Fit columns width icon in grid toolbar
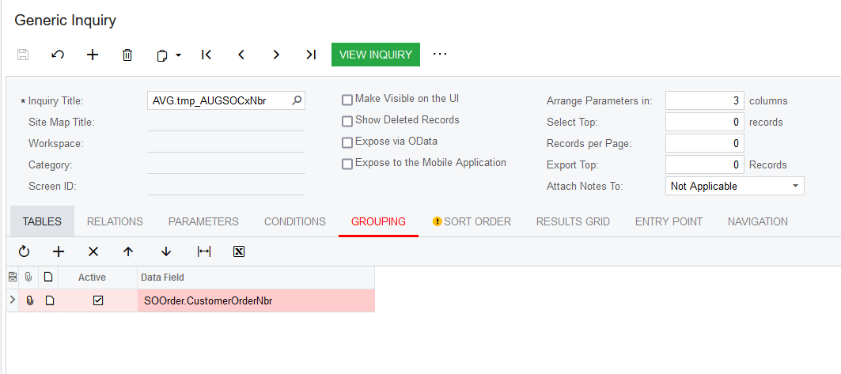Screen dimensions: 841x374 (x=204, y=251)
